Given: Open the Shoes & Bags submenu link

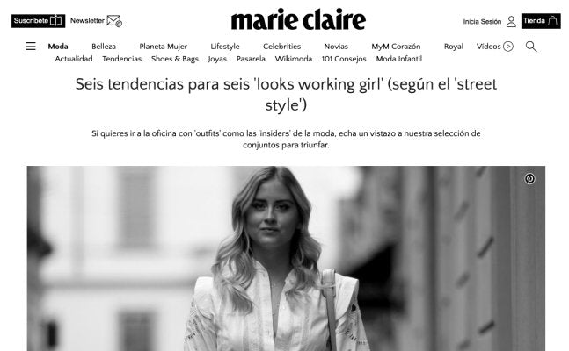Looking at the screenshot, I should [x=175, y=59].
